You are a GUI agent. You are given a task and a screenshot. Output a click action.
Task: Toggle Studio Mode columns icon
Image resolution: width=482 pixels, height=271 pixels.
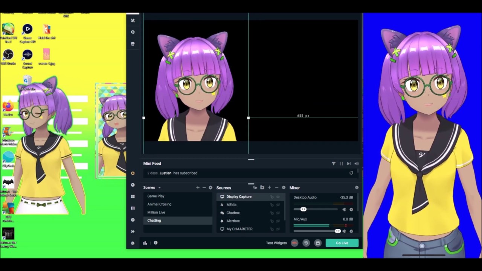pos(133,208)
